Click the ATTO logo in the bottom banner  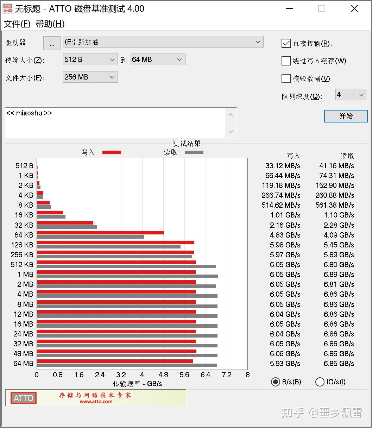(x=23, y=398)
